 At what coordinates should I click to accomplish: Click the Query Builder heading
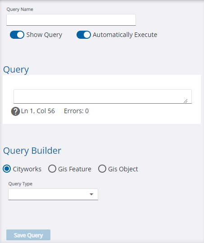coord(32,151)
